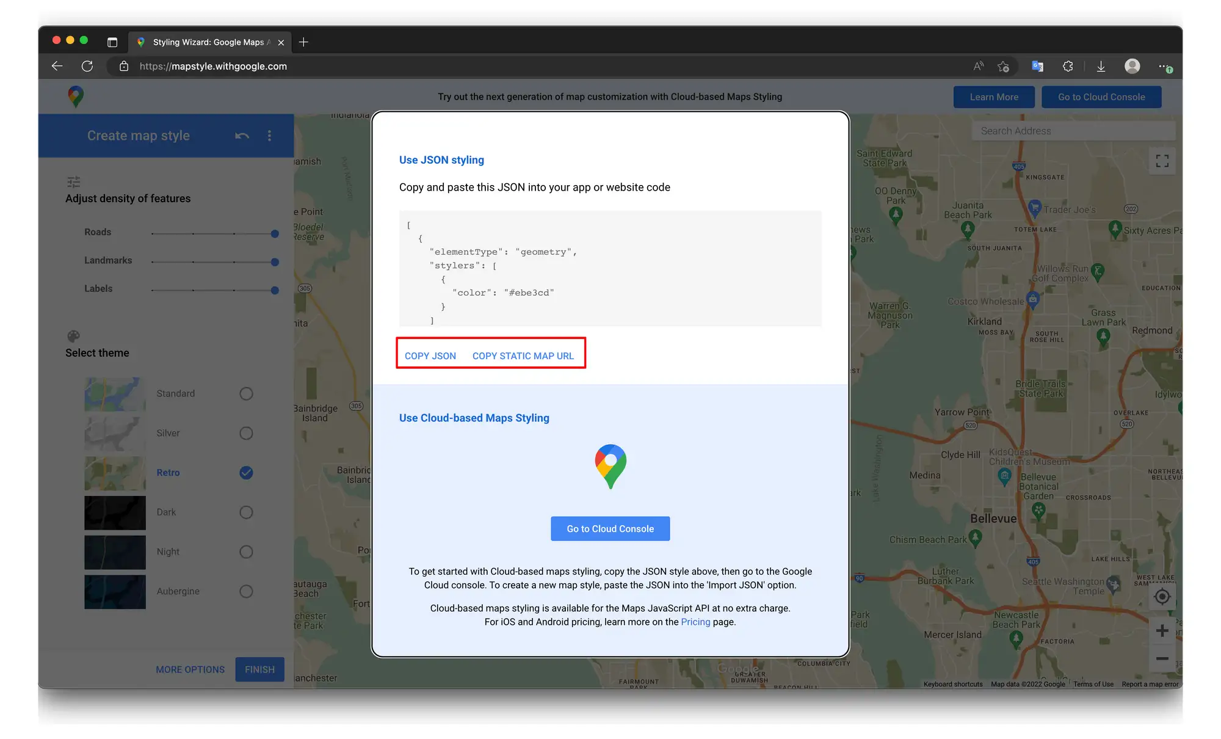
Task: Click the Standard theme thumbnail
Action: [x=115, y=394]
